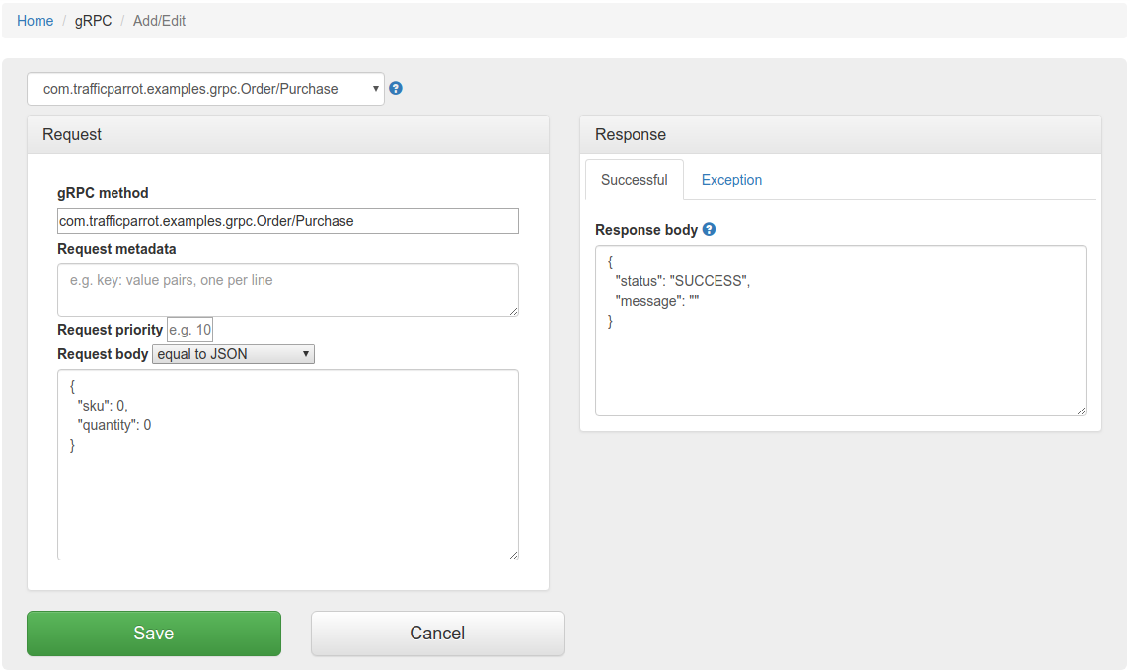Screen dimensions: 1130x672
Task: Click the Response body textarea resize handle
Action: point(1081,411)
